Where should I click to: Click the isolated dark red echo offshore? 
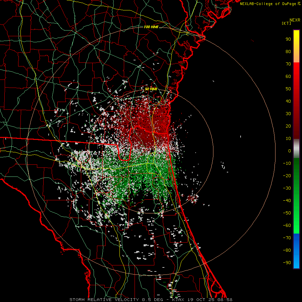(x=193, y=198)
